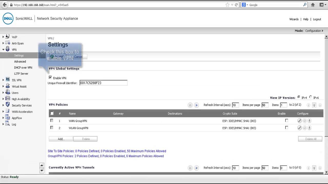Click the Unique Firewall Identifier field
Viewport: 328px width, 184px height.
103,83
